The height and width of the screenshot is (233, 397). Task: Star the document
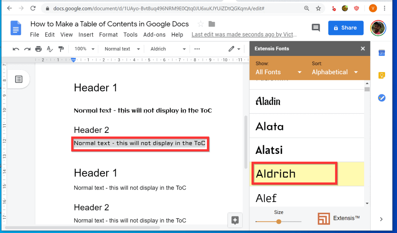click(x=200, y=24)
